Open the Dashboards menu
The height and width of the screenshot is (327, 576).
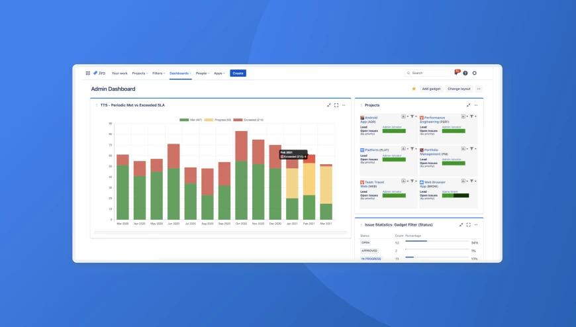click(x=180, y=73)
